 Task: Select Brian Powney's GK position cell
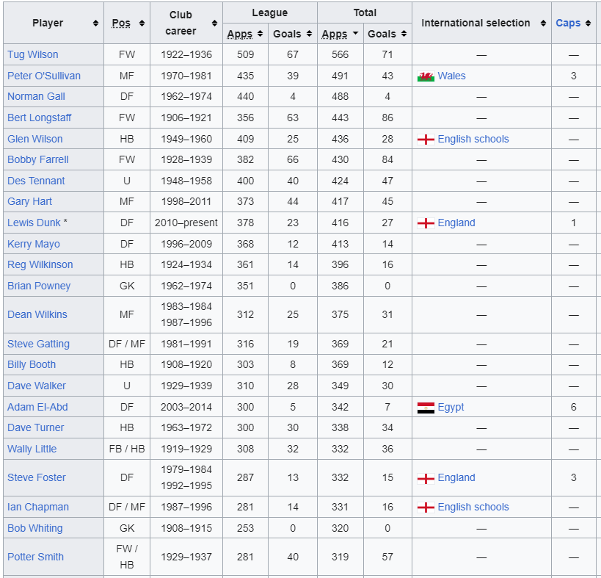(x=127, y=286)
